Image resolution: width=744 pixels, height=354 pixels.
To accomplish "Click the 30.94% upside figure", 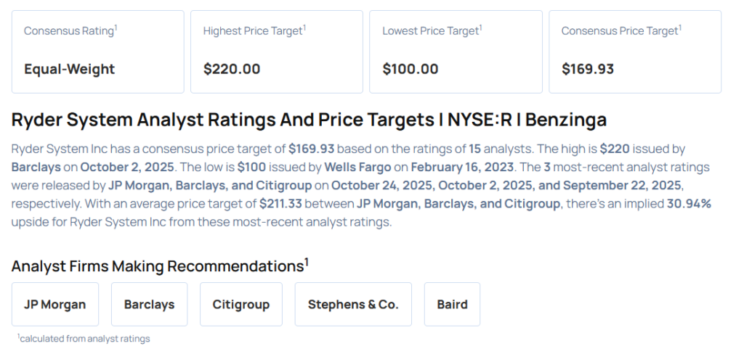I will click(x=689, y=204).
